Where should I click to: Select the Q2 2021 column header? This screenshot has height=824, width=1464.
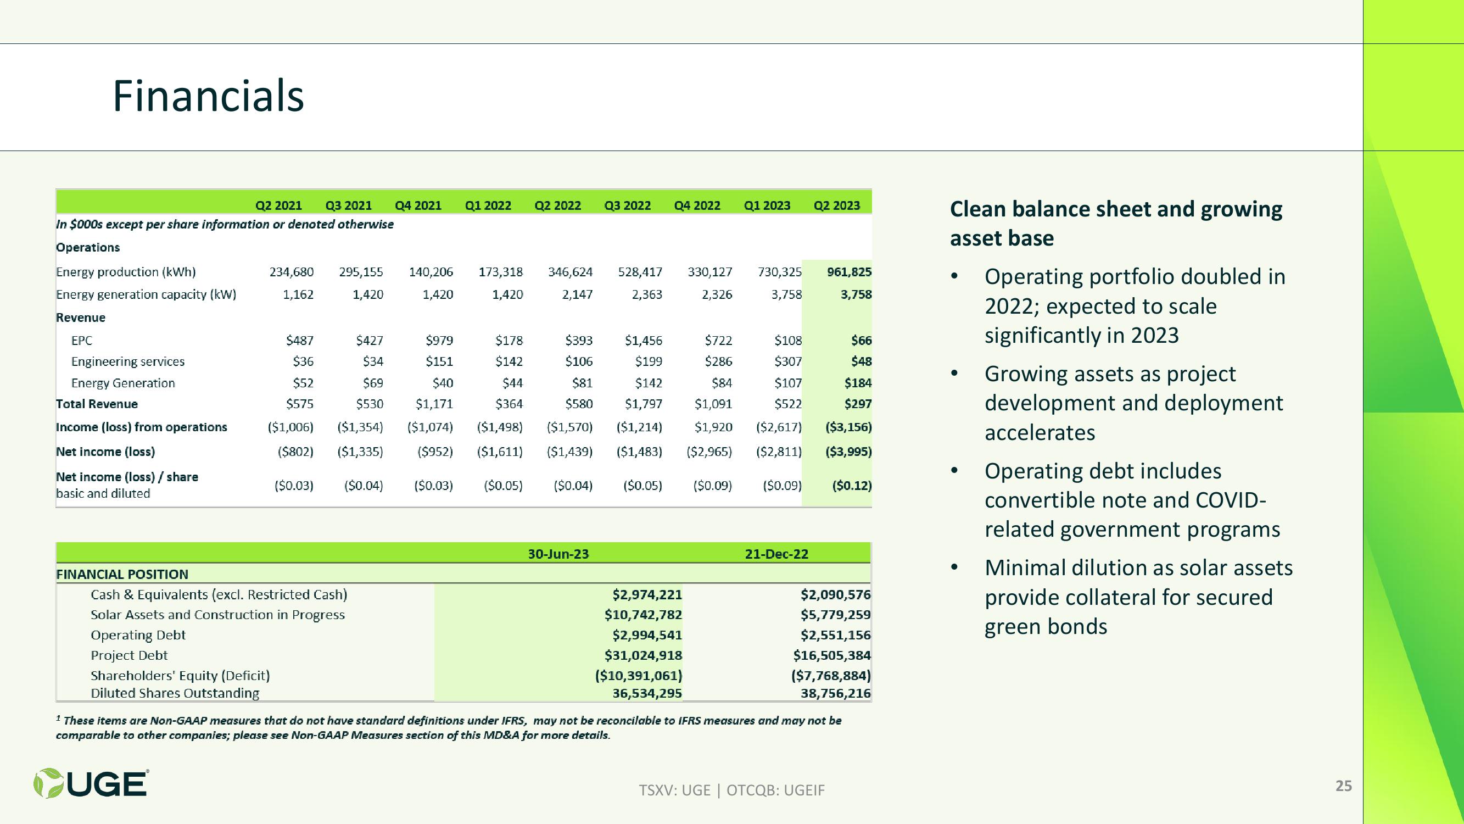coord(278,205)
